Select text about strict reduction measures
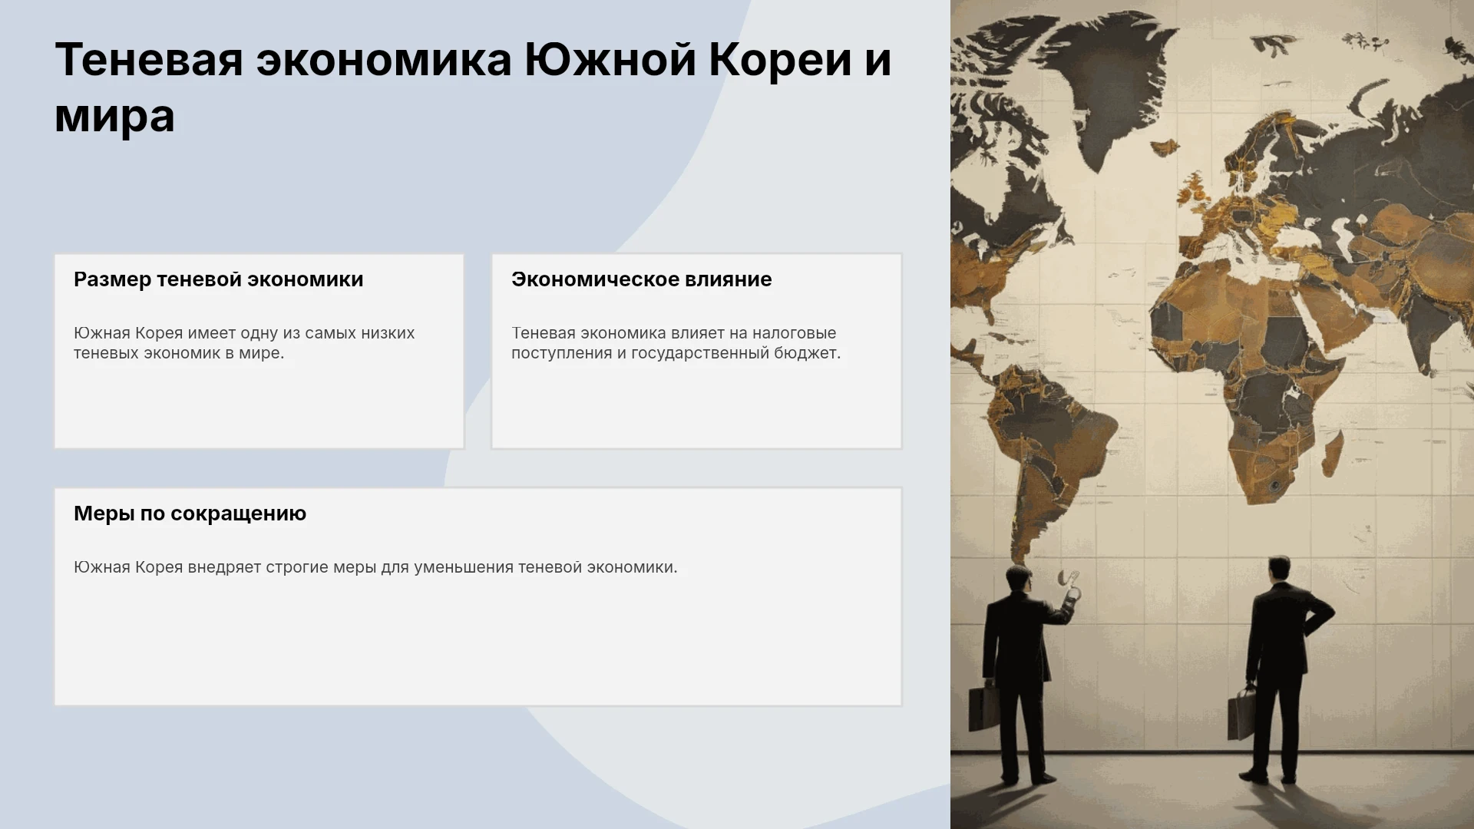Viewport: 1474px width, 829px height. (375, 567)
